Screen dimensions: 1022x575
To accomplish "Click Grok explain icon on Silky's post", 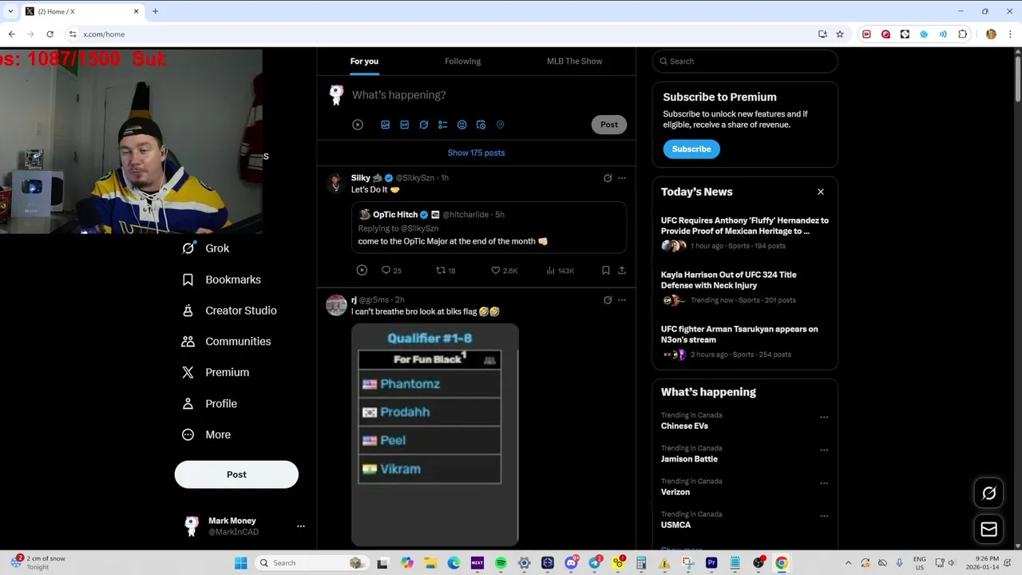I will (x=608, y=178).
